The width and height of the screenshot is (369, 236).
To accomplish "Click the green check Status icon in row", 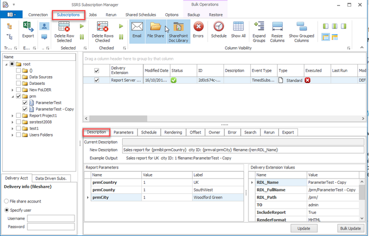I will 174,80.
